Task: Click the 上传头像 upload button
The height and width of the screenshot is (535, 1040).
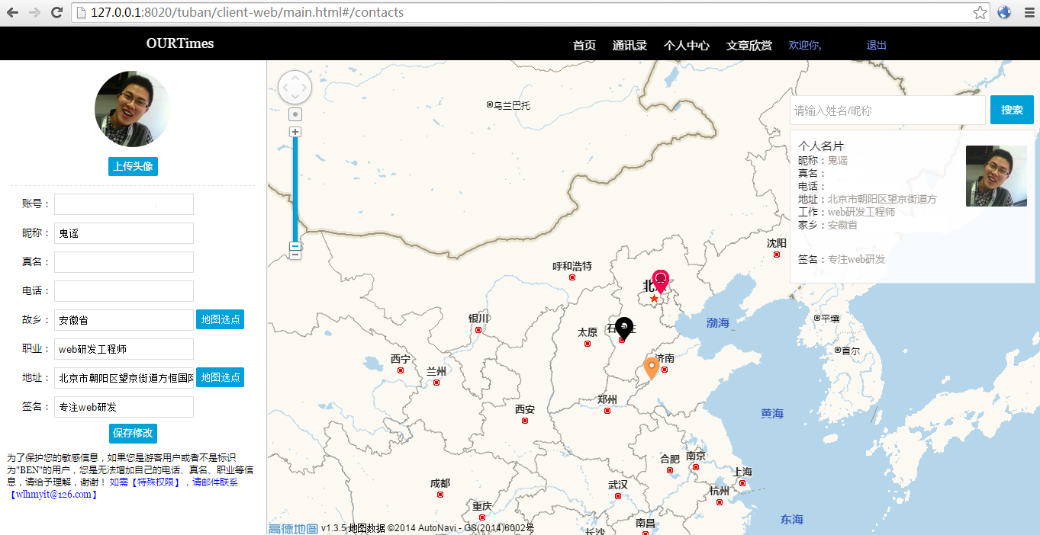Action: 133,166
